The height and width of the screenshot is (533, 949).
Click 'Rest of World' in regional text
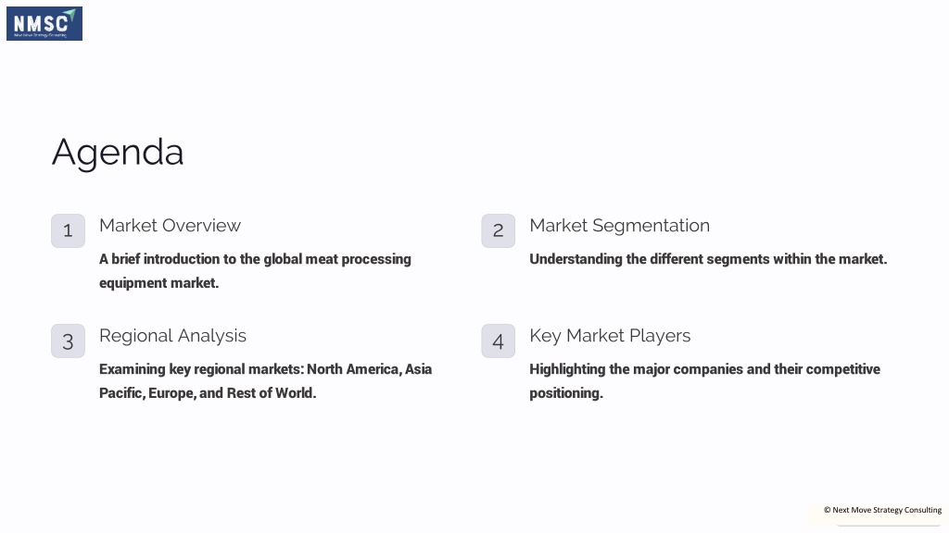270,392
